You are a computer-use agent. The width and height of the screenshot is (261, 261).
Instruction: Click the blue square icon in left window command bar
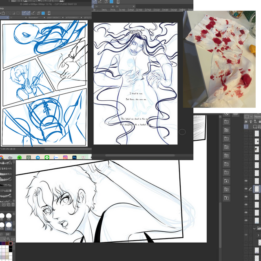click(x=43, y=13)
